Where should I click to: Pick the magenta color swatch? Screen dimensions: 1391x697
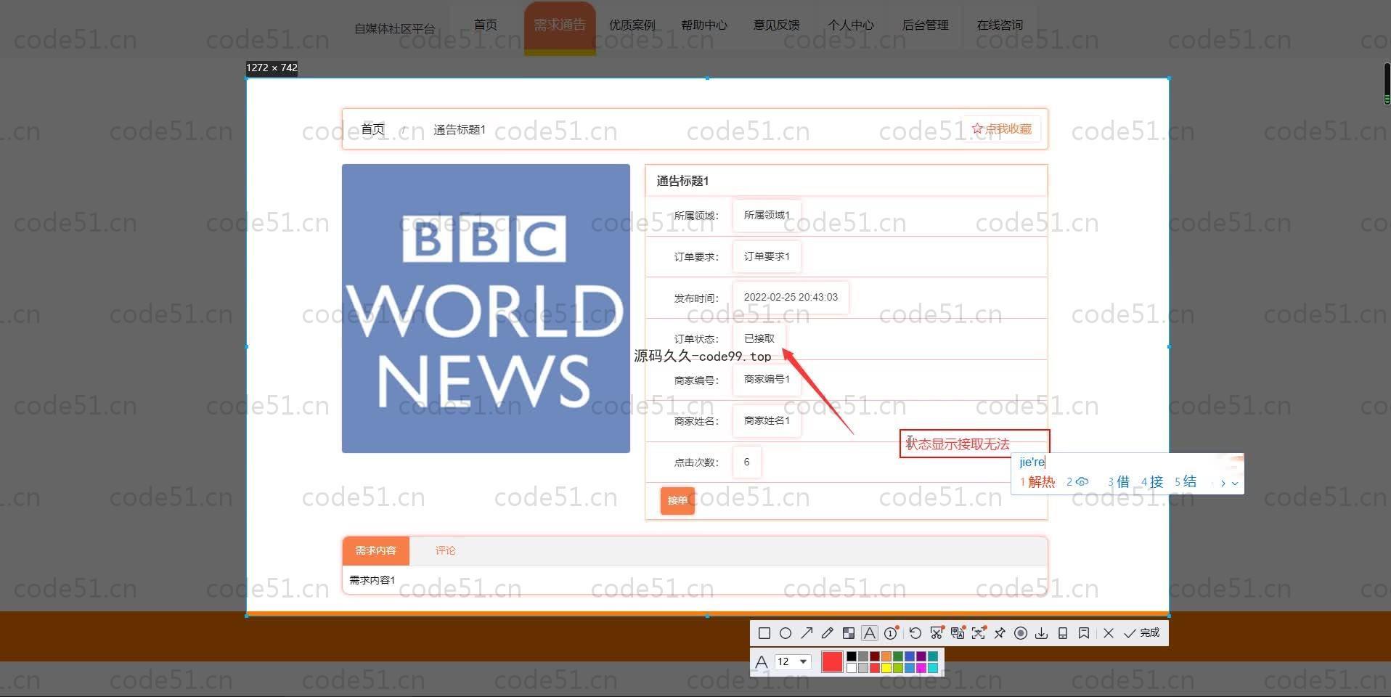coord(921,668)
